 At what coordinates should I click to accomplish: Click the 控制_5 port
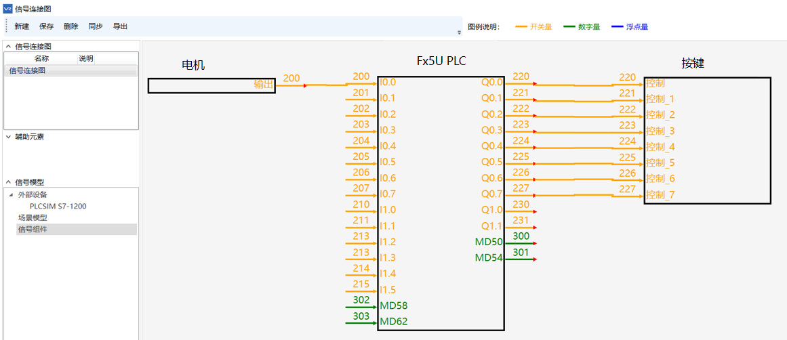[660, 163]
